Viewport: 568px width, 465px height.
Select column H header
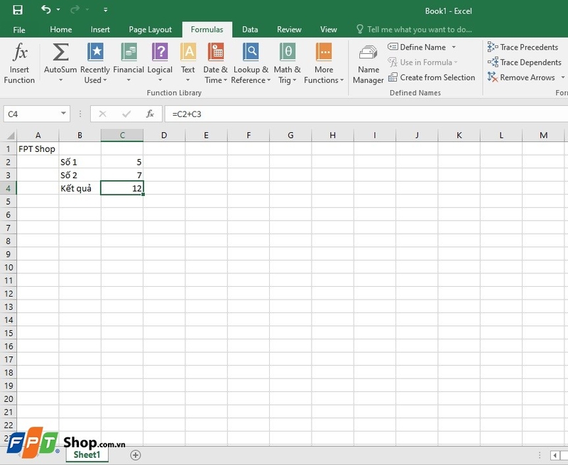coord(332,136)
